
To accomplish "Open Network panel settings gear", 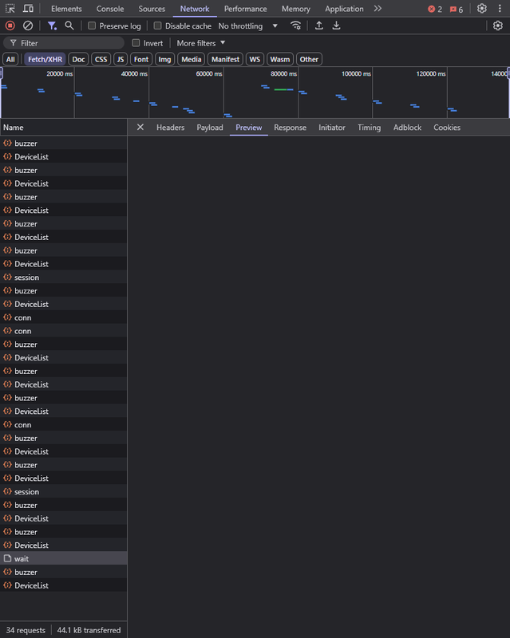I will (498, 26).
